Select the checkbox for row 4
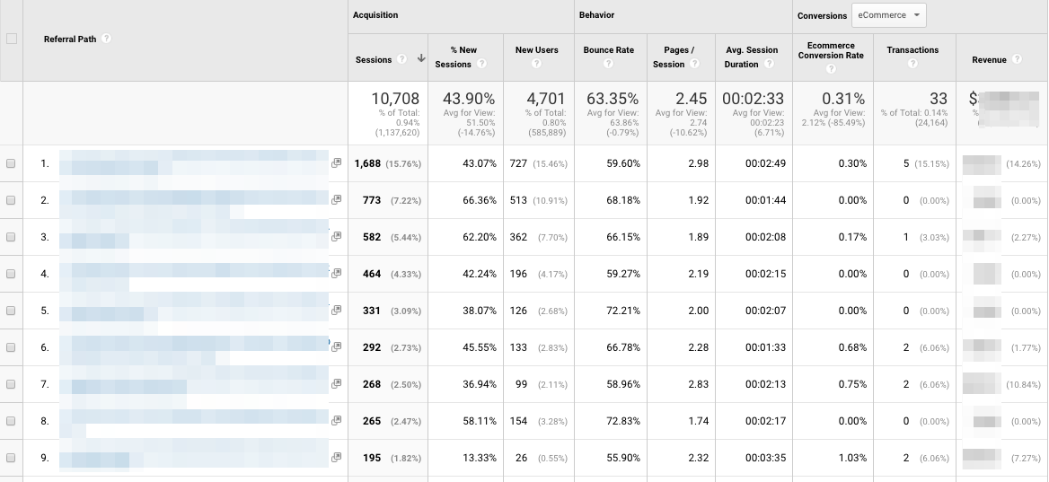Screen dimensions: 1049x482 click(x=11, y=274)
